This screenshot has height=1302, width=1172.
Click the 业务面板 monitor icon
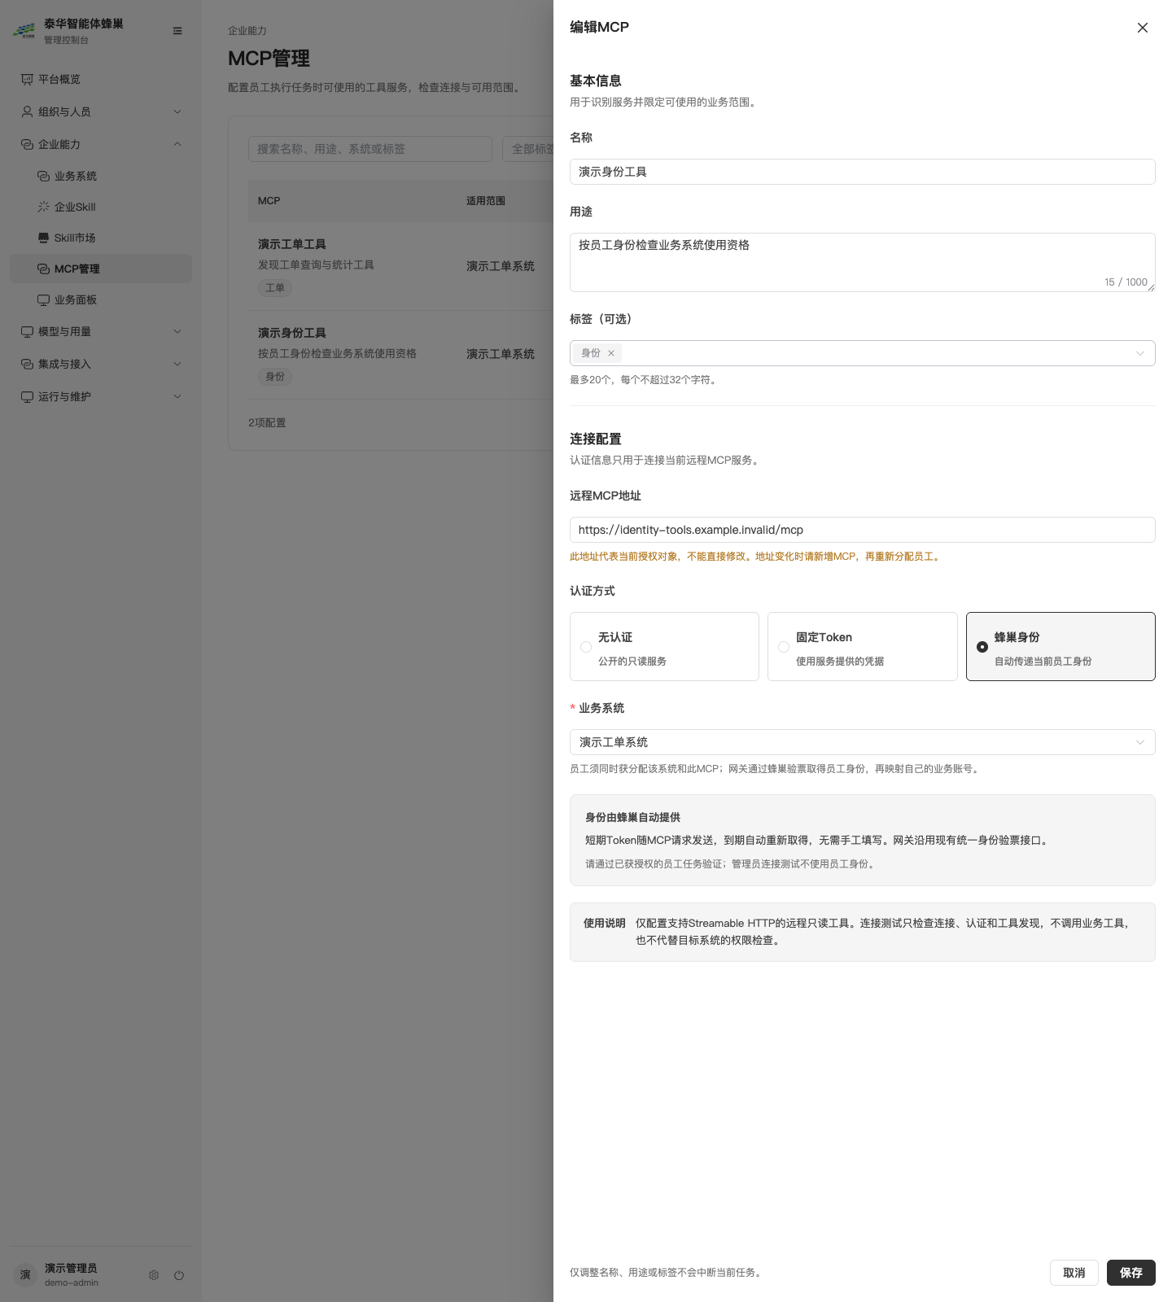coord(43,299)
